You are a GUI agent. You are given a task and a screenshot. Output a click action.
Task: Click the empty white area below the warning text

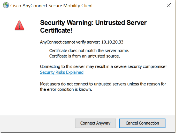(101, 103)
